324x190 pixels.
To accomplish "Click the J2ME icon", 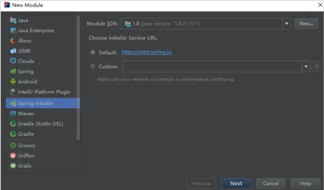I will 13,51.
